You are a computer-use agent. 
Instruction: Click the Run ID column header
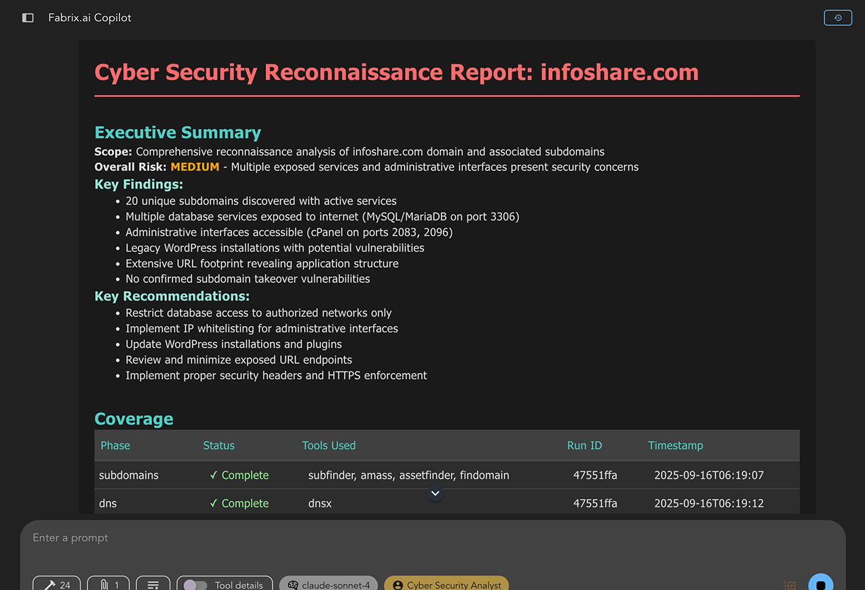[x=584, y=446]
